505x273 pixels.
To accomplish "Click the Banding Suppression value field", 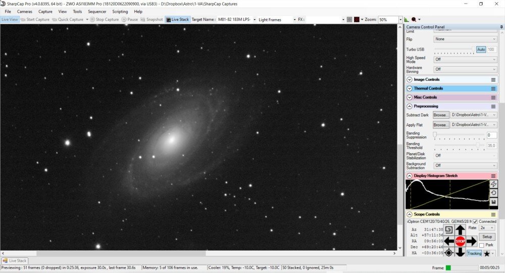I will [x=491, y=135].
